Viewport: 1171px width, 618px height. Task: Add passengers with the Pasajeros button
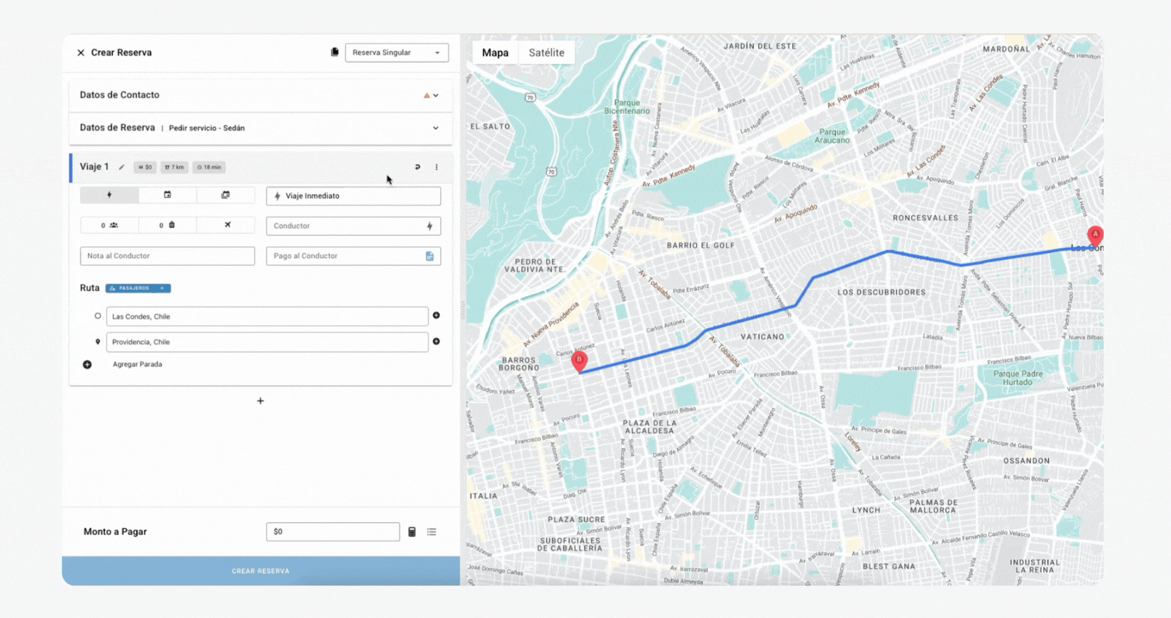[138, 288]
